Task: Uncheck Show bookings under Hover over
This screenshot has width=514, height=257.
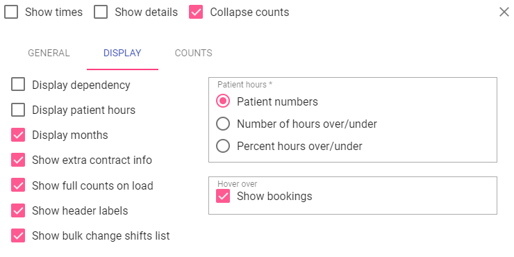Action: click(x=223, y=196)
